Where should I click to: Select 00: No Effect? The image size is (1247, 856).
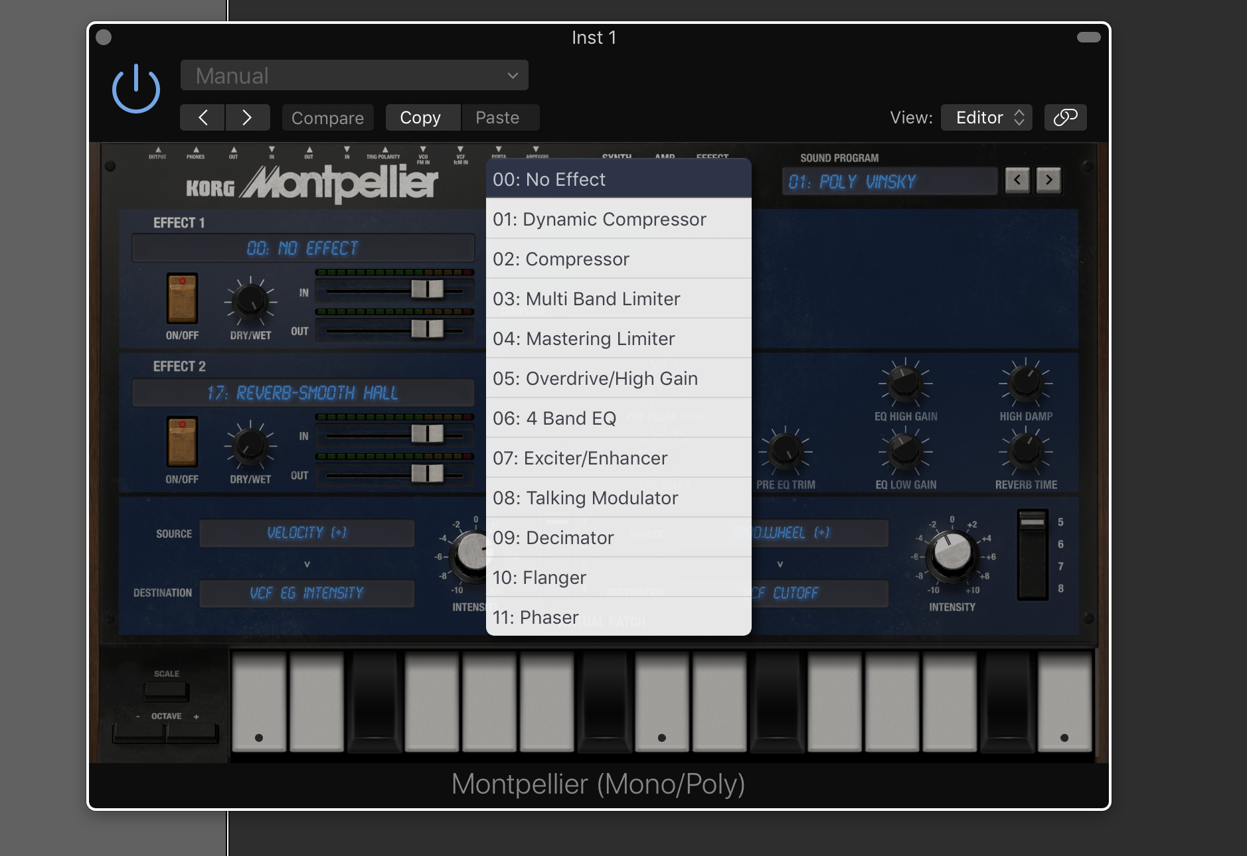click(x=619, y=179)
